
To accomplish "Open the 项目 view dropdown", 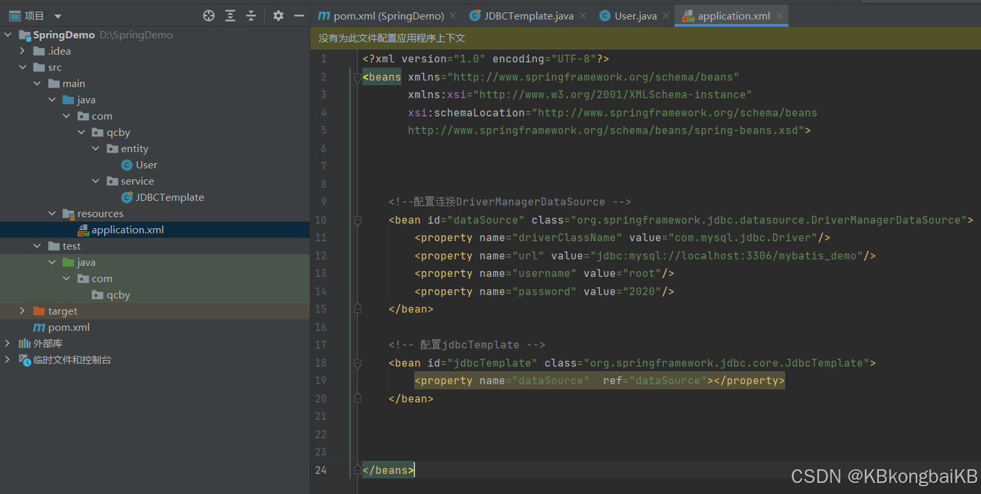I will [58, 16].
